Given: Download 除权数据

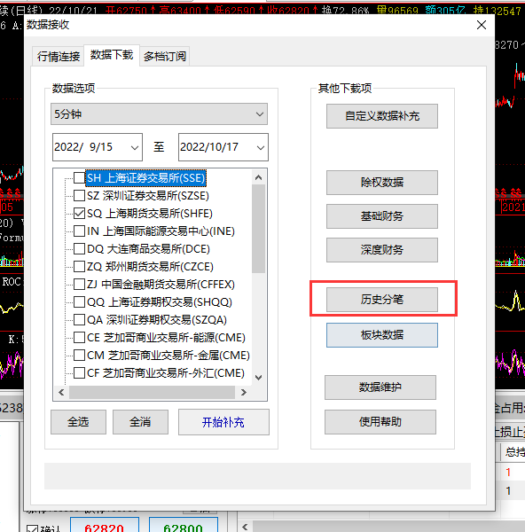Looking at the screenshot, I should pos(382,183).
